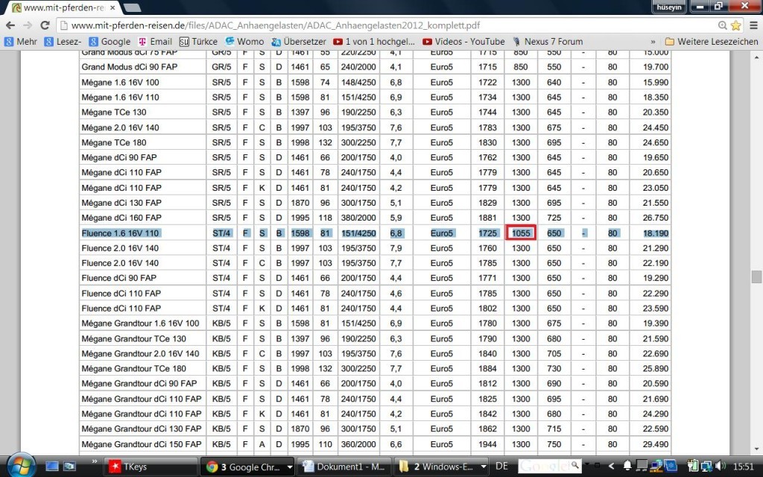Click the red-boxed 1055 cell

[521, 233]
